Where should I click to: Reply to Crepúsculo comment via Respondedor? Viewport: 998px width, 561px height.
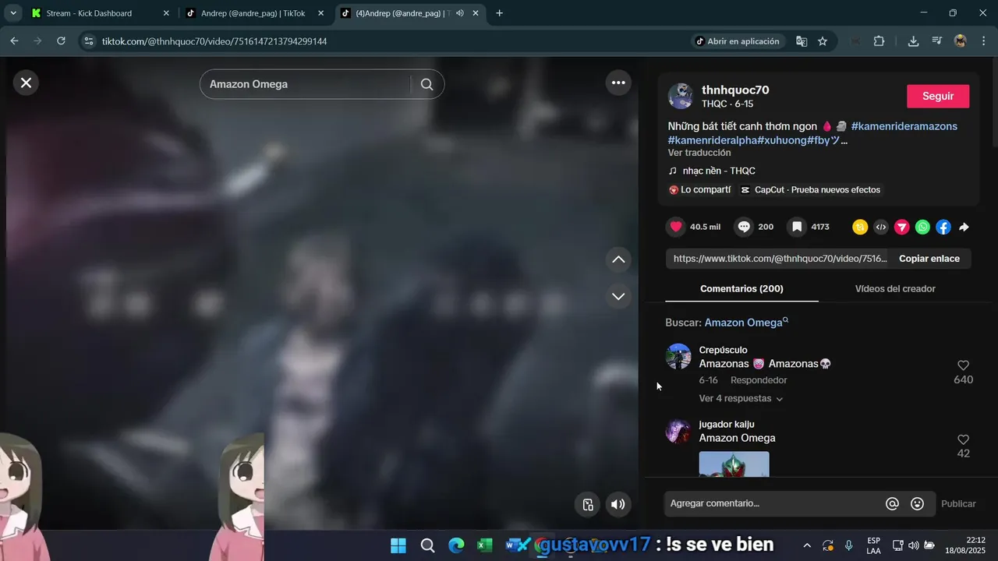(759, 380)
